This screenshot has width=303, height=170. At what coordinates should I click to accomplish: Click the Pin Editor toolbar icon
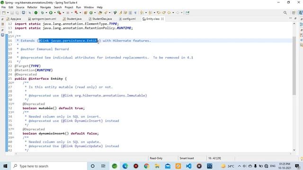pos(187,13)
